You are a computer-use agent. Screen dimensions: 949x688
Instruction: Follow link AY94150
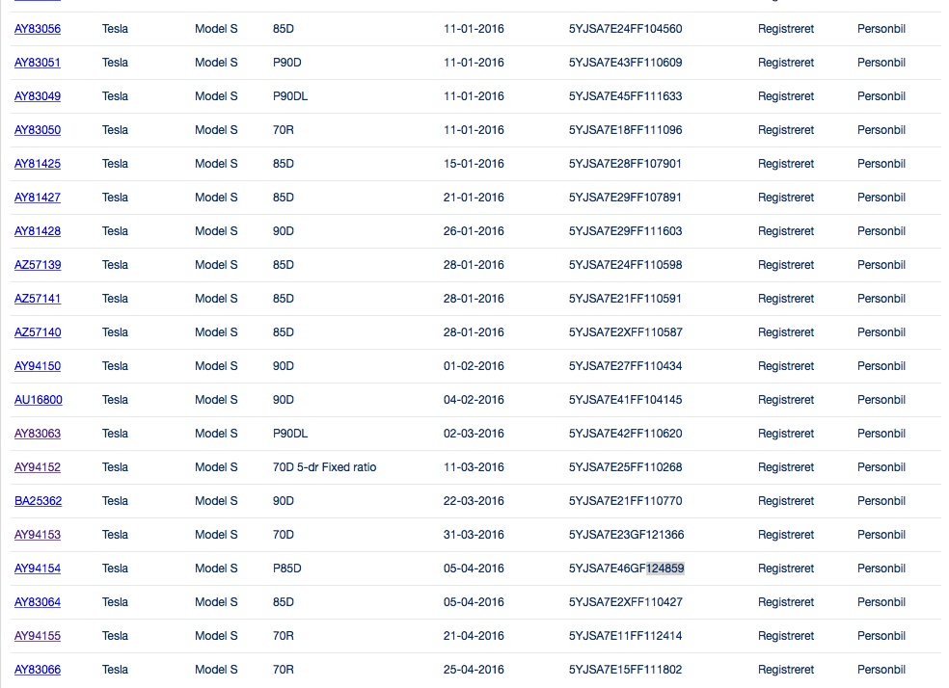(x=38, y=366)
